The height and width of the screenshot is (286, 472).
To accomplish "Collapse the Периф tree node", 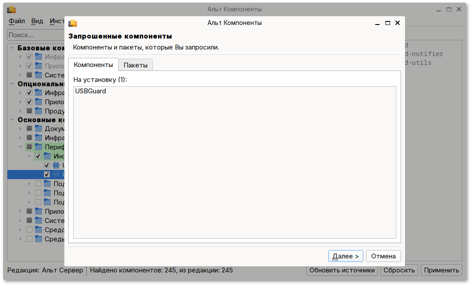I will pos(21,147).
